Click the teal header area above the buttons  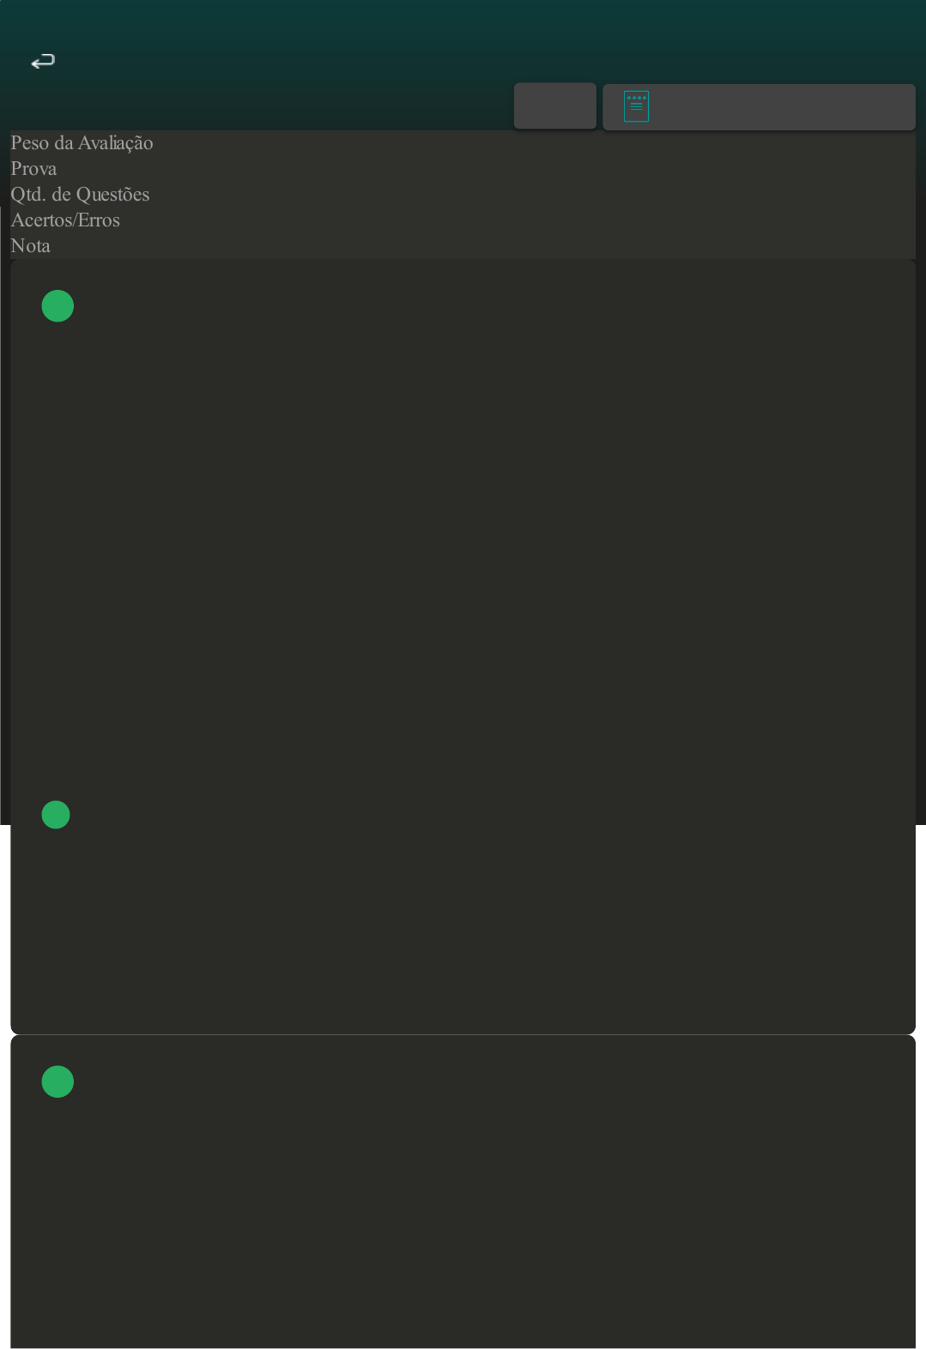463,34
